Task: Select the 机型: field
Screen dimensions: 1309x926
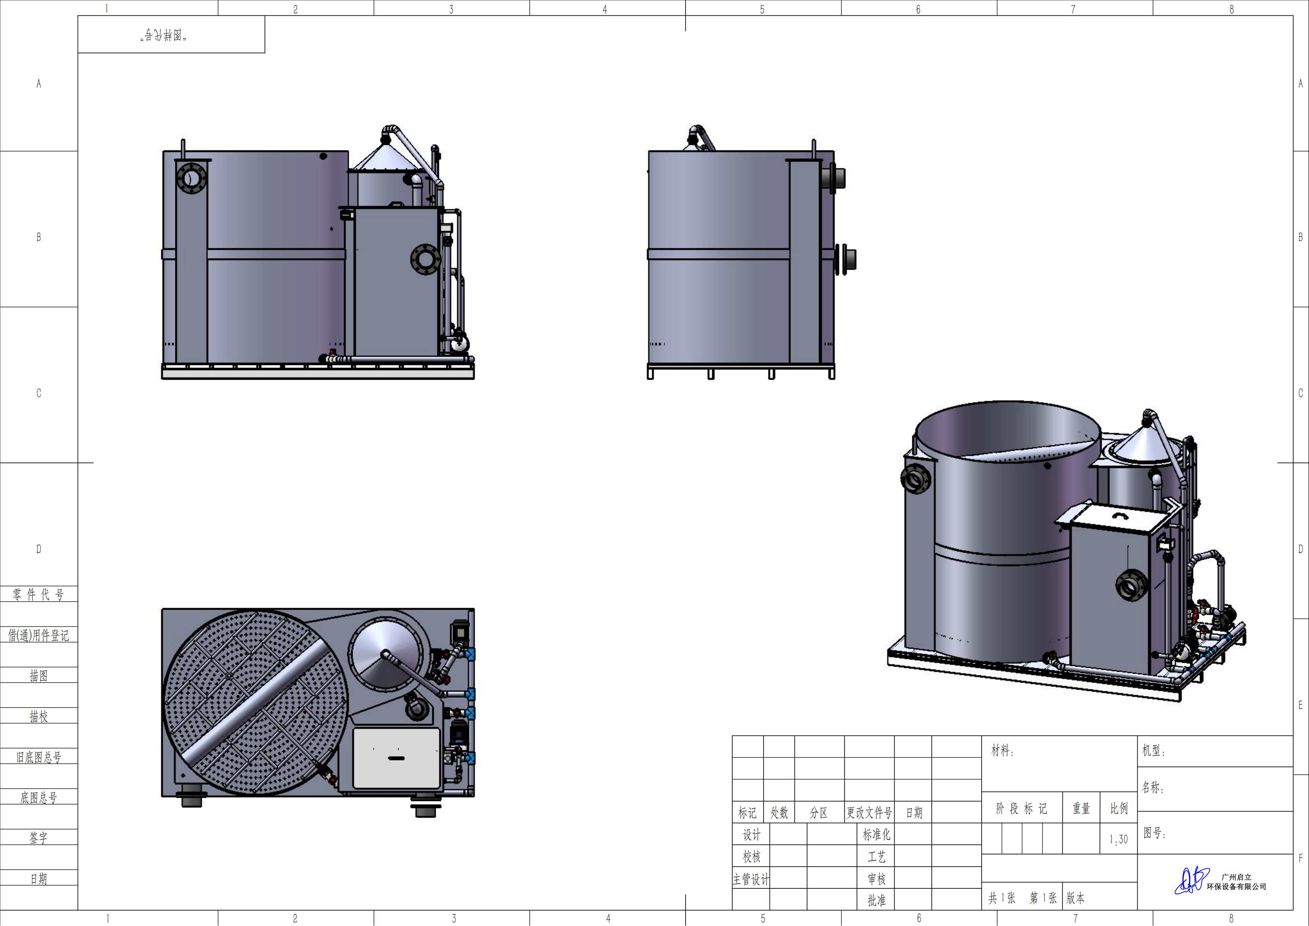Action: pyautogui.click(x=1215, y=751)
